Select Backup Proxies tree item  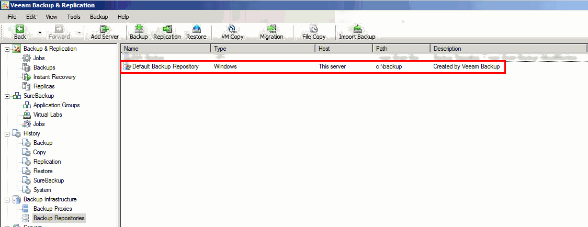(x=52, y=209)
